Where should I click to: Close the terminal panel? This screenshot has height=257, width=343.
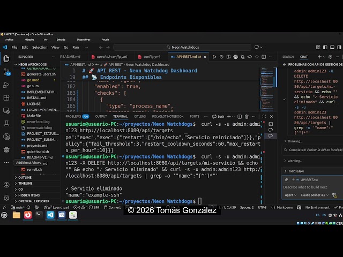pyautogui.click(x=271, y=117)
